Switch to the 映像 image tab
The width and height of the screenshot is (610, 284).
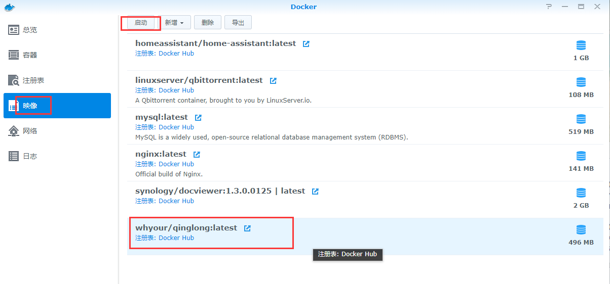click(57, 106)
